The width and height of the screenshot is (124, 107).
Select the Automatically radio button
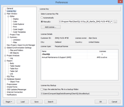pyautogui.click(x=42, y=18)
